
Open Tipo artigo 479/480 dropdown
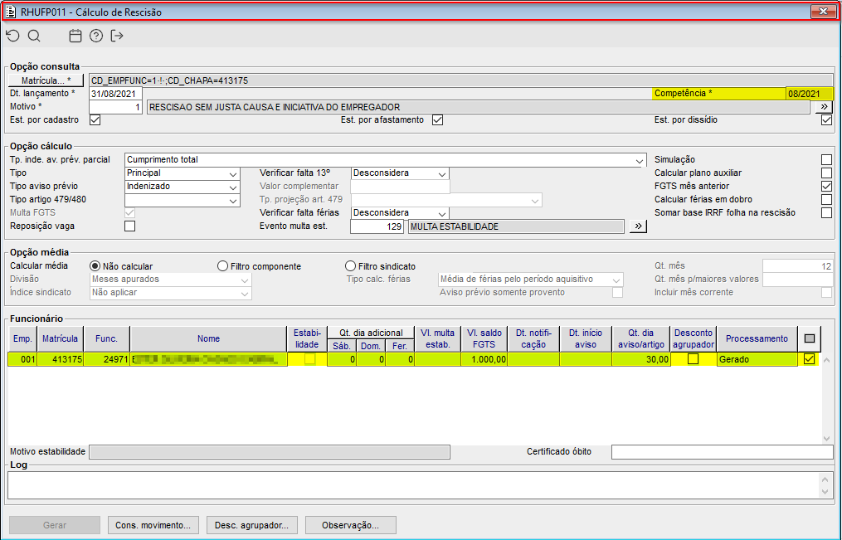coord(232,200)
